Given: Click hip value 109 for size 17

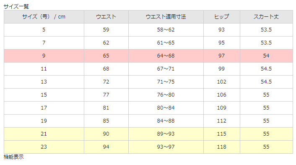Looking at the screenshot, I should 222,108.
